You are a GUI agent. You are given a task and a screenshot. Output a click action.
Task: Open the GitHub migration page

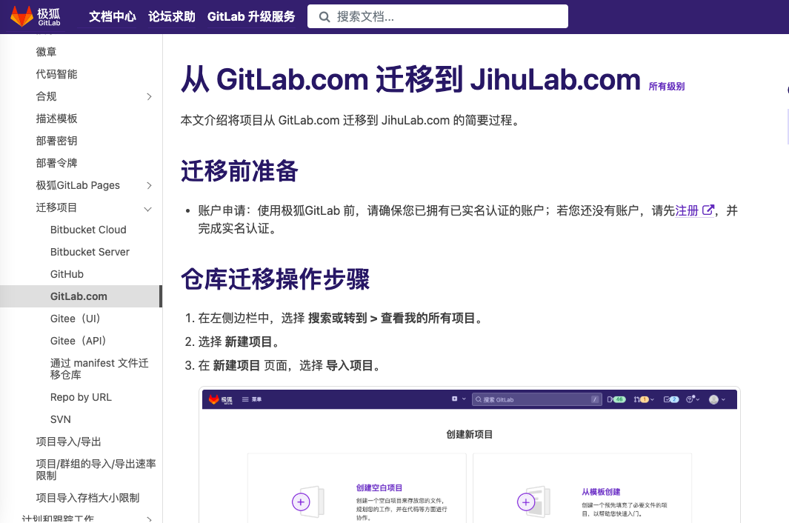[67, 274]
